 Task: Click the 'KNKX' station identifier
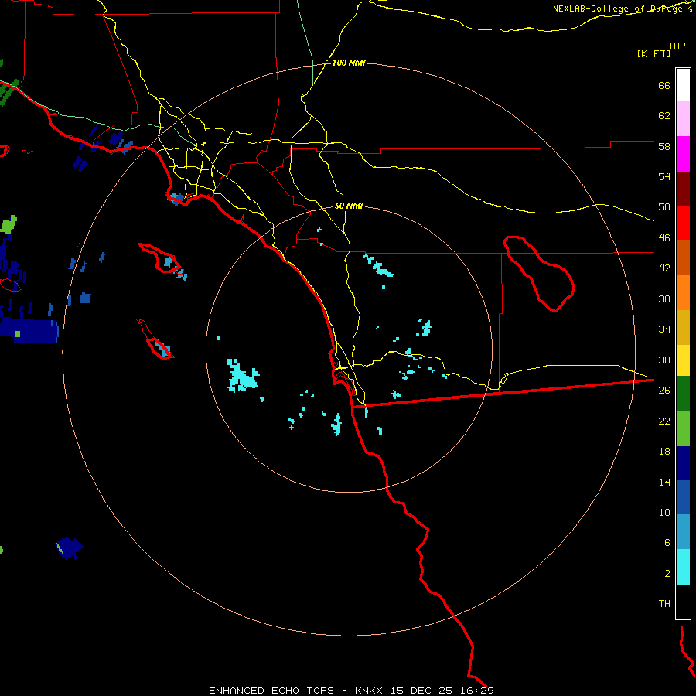pos(368,691)
